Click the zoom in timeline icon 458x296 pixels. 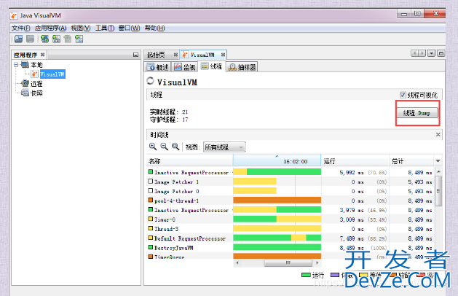153,147
